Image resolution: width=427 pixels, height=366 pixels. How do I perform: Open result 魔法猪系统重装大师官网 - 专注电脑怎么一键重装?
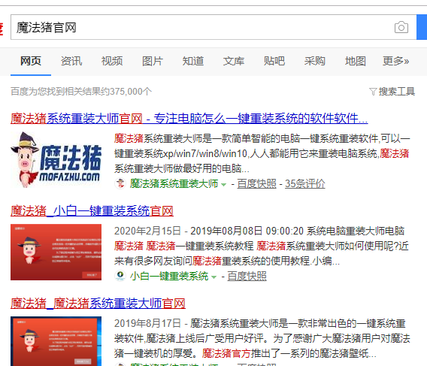[189, 119]
